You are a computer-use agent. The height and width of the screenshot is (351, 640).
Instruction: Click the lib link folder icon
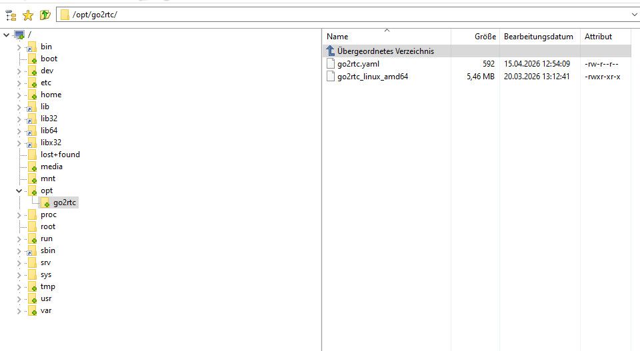tap(32, 107)
